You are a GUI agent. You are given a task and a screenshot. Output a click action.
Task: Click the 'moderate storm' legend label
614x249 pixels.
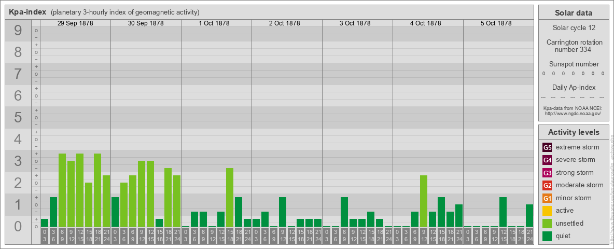point(580,185)
